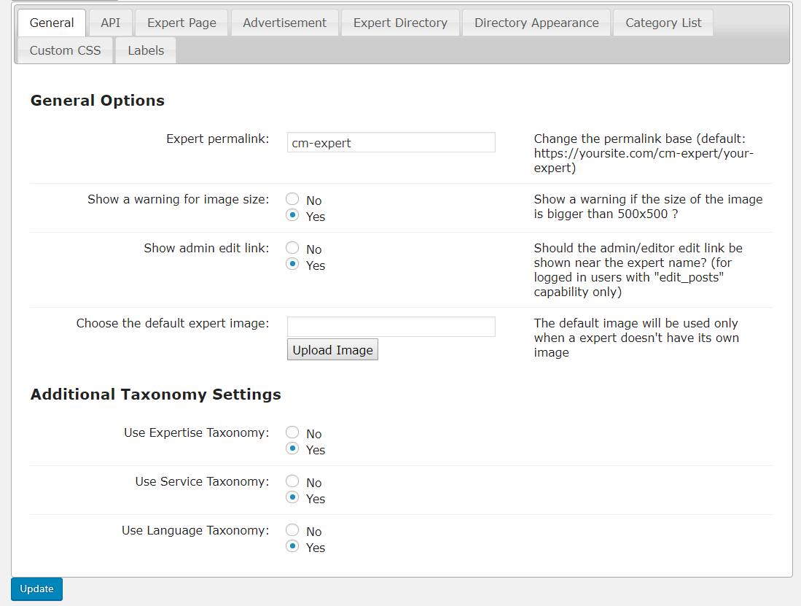The width and height of the screenshot is (801, 606).
Task: Disable the admin edit link with No
Action: 292,248
